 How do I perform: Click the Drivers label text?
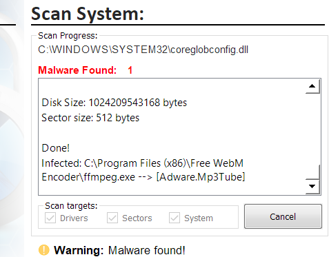pyautogui.click(x=74, y=218)
